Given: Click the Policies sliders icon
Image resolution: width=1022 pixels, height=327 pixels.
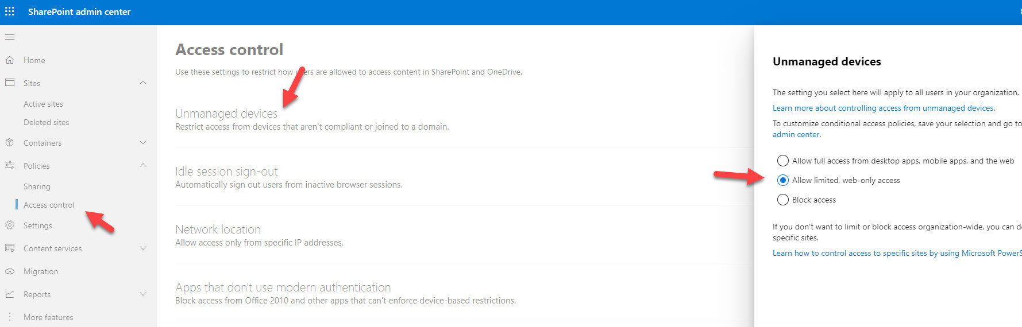Looking at the screenshot, I should coord(10,165).
